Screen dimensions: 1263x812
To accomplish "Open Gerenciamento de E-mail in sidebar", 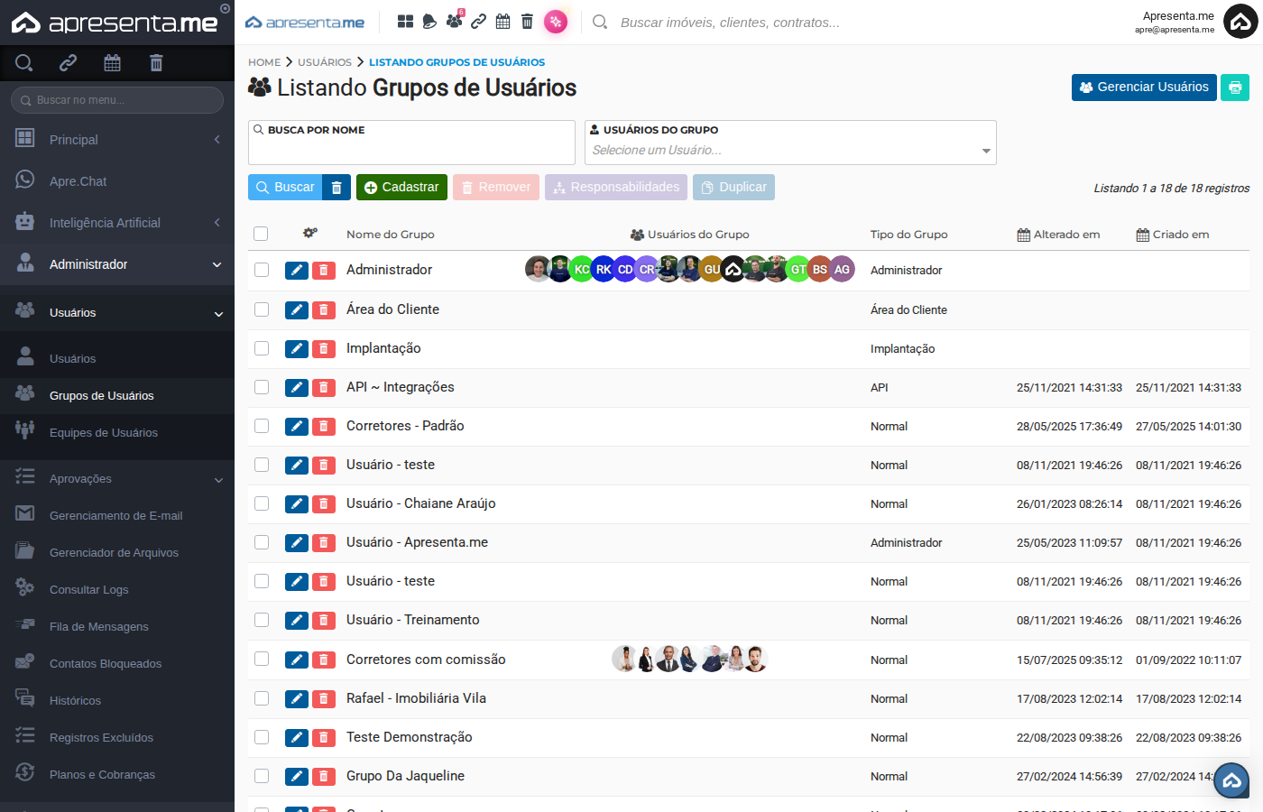I will click(x=117, y=516).
